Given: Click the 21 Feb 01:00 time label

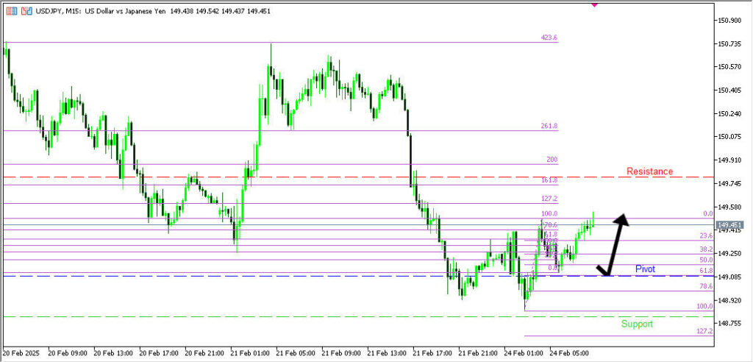Looking at the screenshot, I should [251, 352].
